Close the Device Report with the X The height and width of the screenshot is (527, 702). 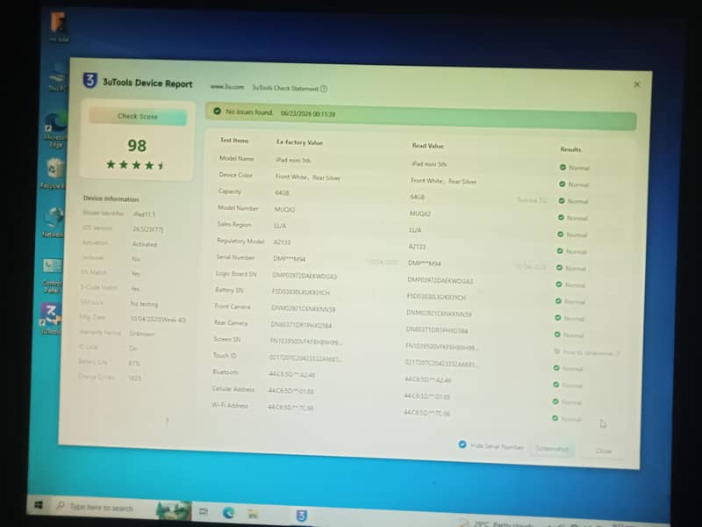coord(637,84)
